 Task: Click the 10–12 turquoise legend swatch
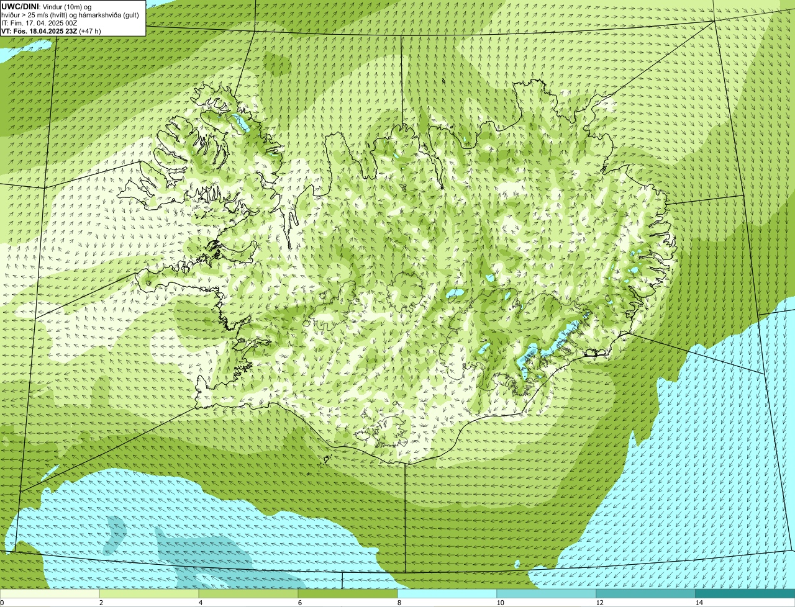pyautogui.click(x=547, y=593)
